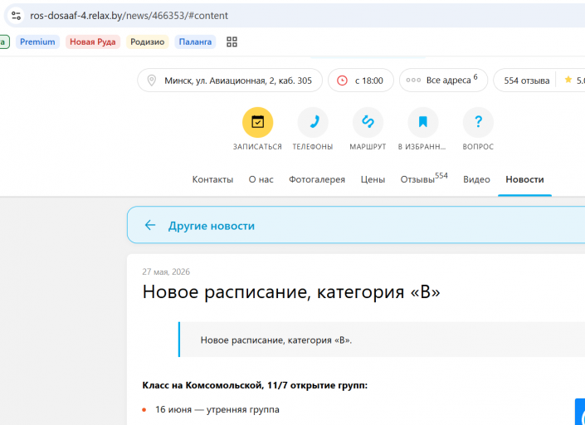Switch to the Фотогалерея tab

[x=317, y=179]
